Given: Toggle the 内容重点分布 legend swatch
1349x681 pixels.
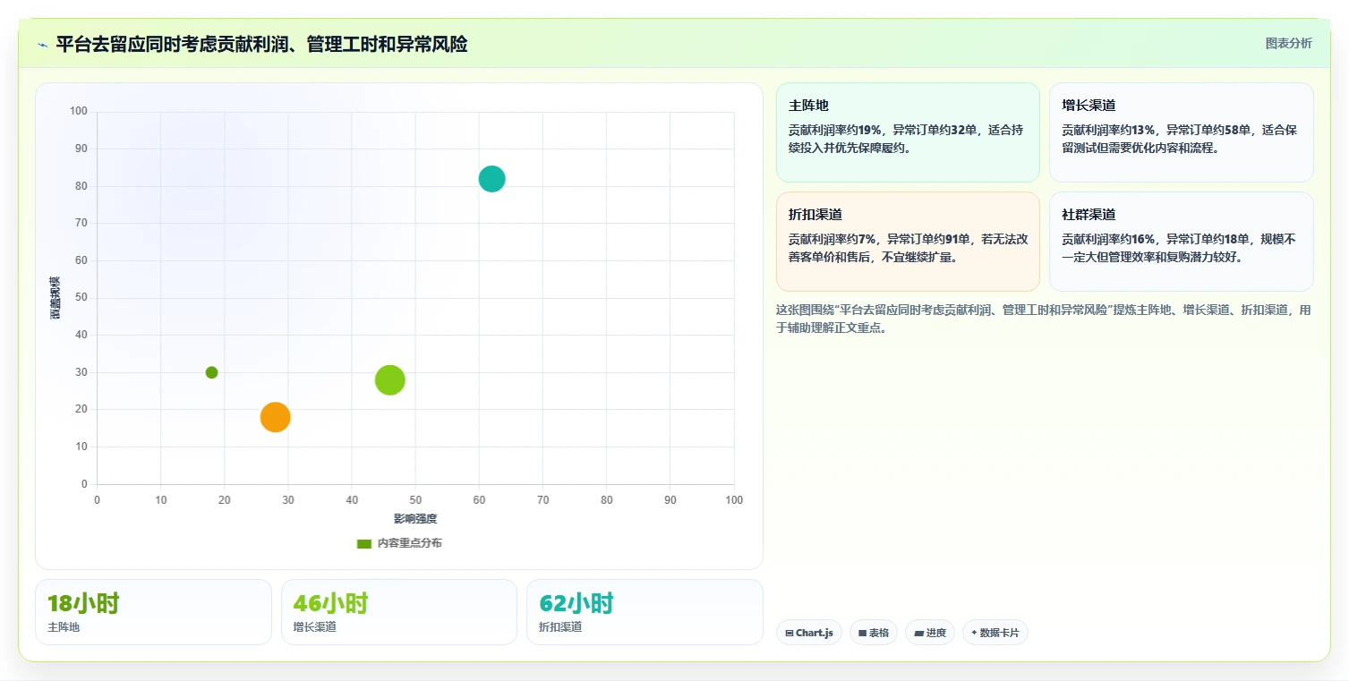Looking at the screenshot, I should click(x=363, y=543).
